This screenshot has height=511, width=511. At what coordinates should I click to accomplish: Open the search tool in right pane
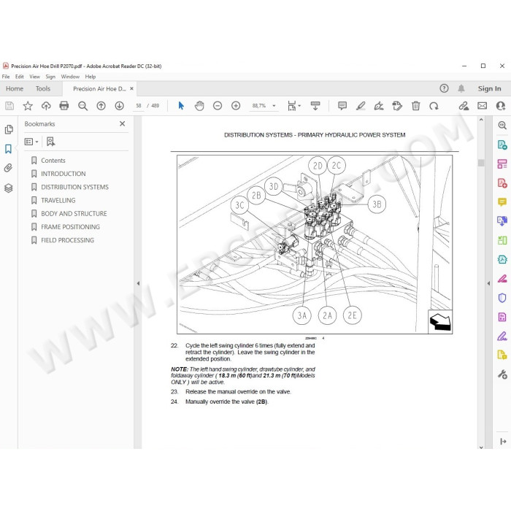point(502,125)
